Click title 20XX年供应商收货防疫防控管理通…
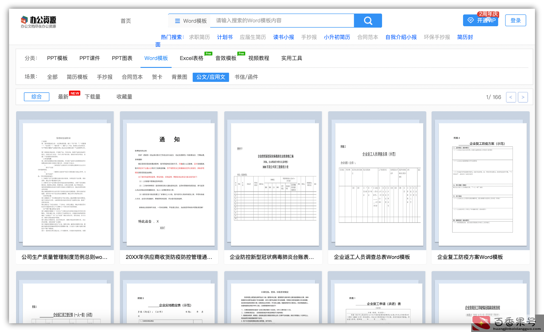 (x=169, y=257)
